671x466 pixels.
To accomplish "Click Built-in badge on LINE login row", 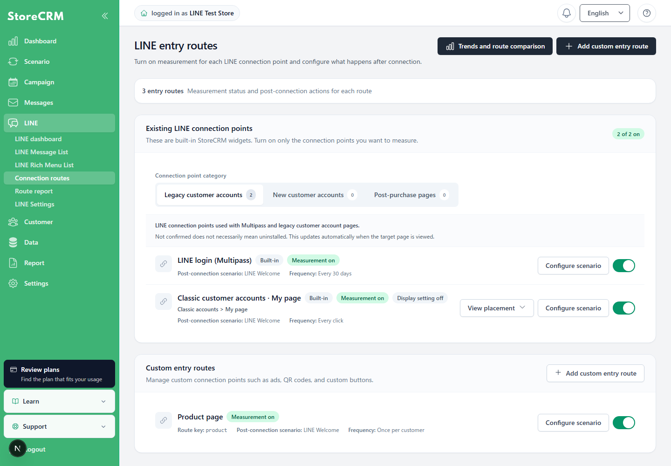I will pos(269,260).
